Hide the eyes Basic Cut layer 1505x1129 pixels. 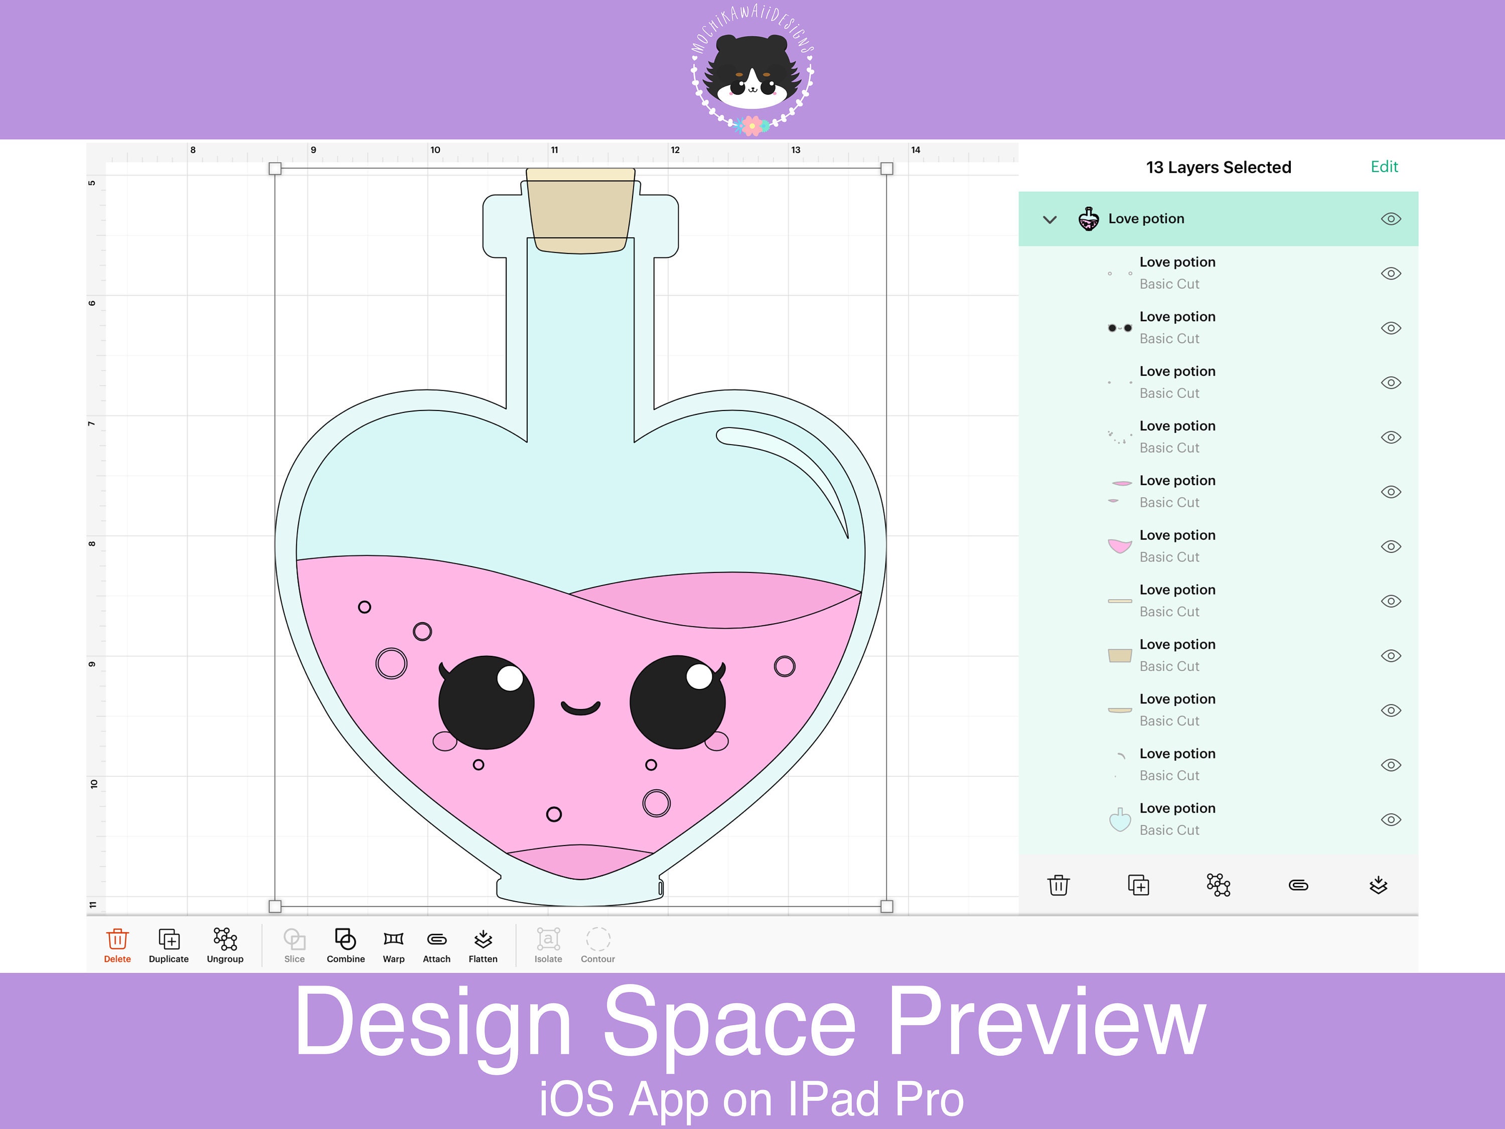(x=1391, y=327)
